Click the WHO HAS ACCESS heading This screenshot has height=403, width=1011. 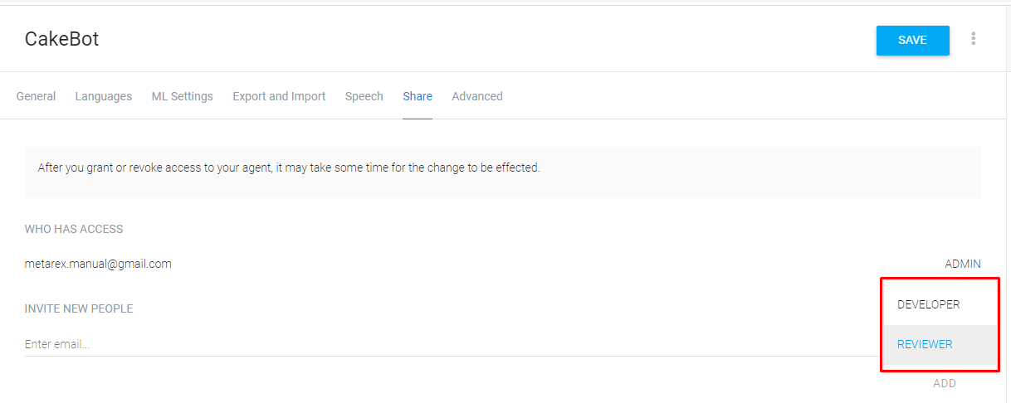pos(74,229)
